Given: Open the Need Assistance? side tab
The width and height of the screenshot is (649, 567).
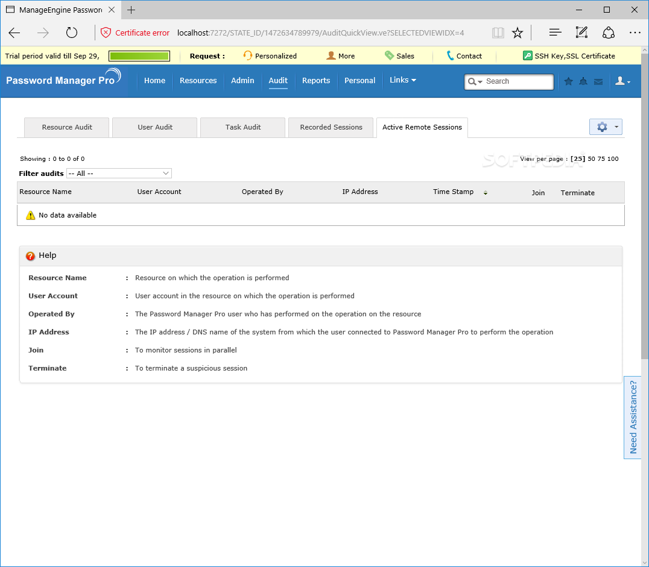Looking at the screenshot, I should [x=633, y=417].
